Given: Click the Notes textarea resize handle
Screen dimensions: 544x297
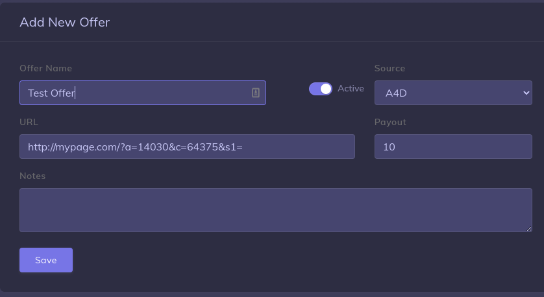Looking at the screenshot, I should (529, 228).
